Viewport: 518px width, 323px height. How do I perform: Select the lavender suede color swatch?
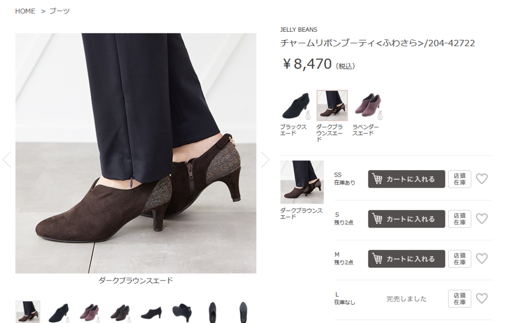click(x=368, y=105)
